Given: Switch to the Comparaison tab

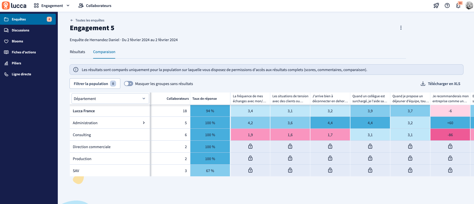Looking at the screenshot, I should 104,52.
